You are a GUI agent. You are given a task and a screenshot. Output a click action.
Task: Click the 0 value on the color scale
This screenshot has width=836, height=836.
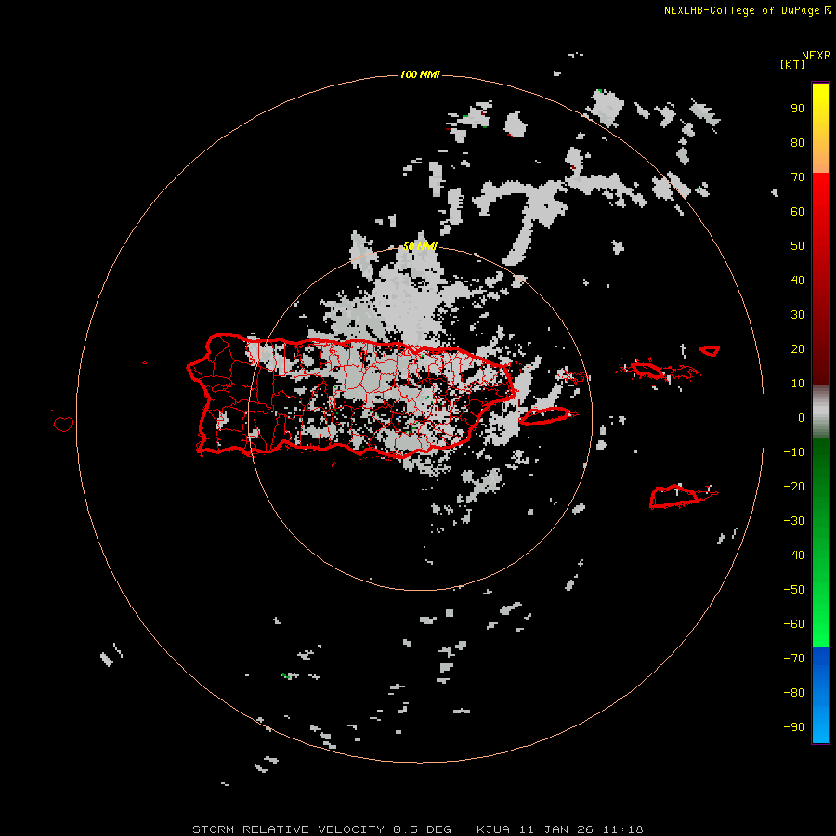point(802,418)
